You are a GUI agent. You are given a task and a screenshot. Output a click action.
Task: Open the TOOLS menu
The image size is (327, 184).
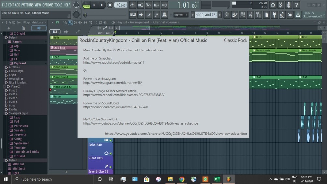[58, 5]
